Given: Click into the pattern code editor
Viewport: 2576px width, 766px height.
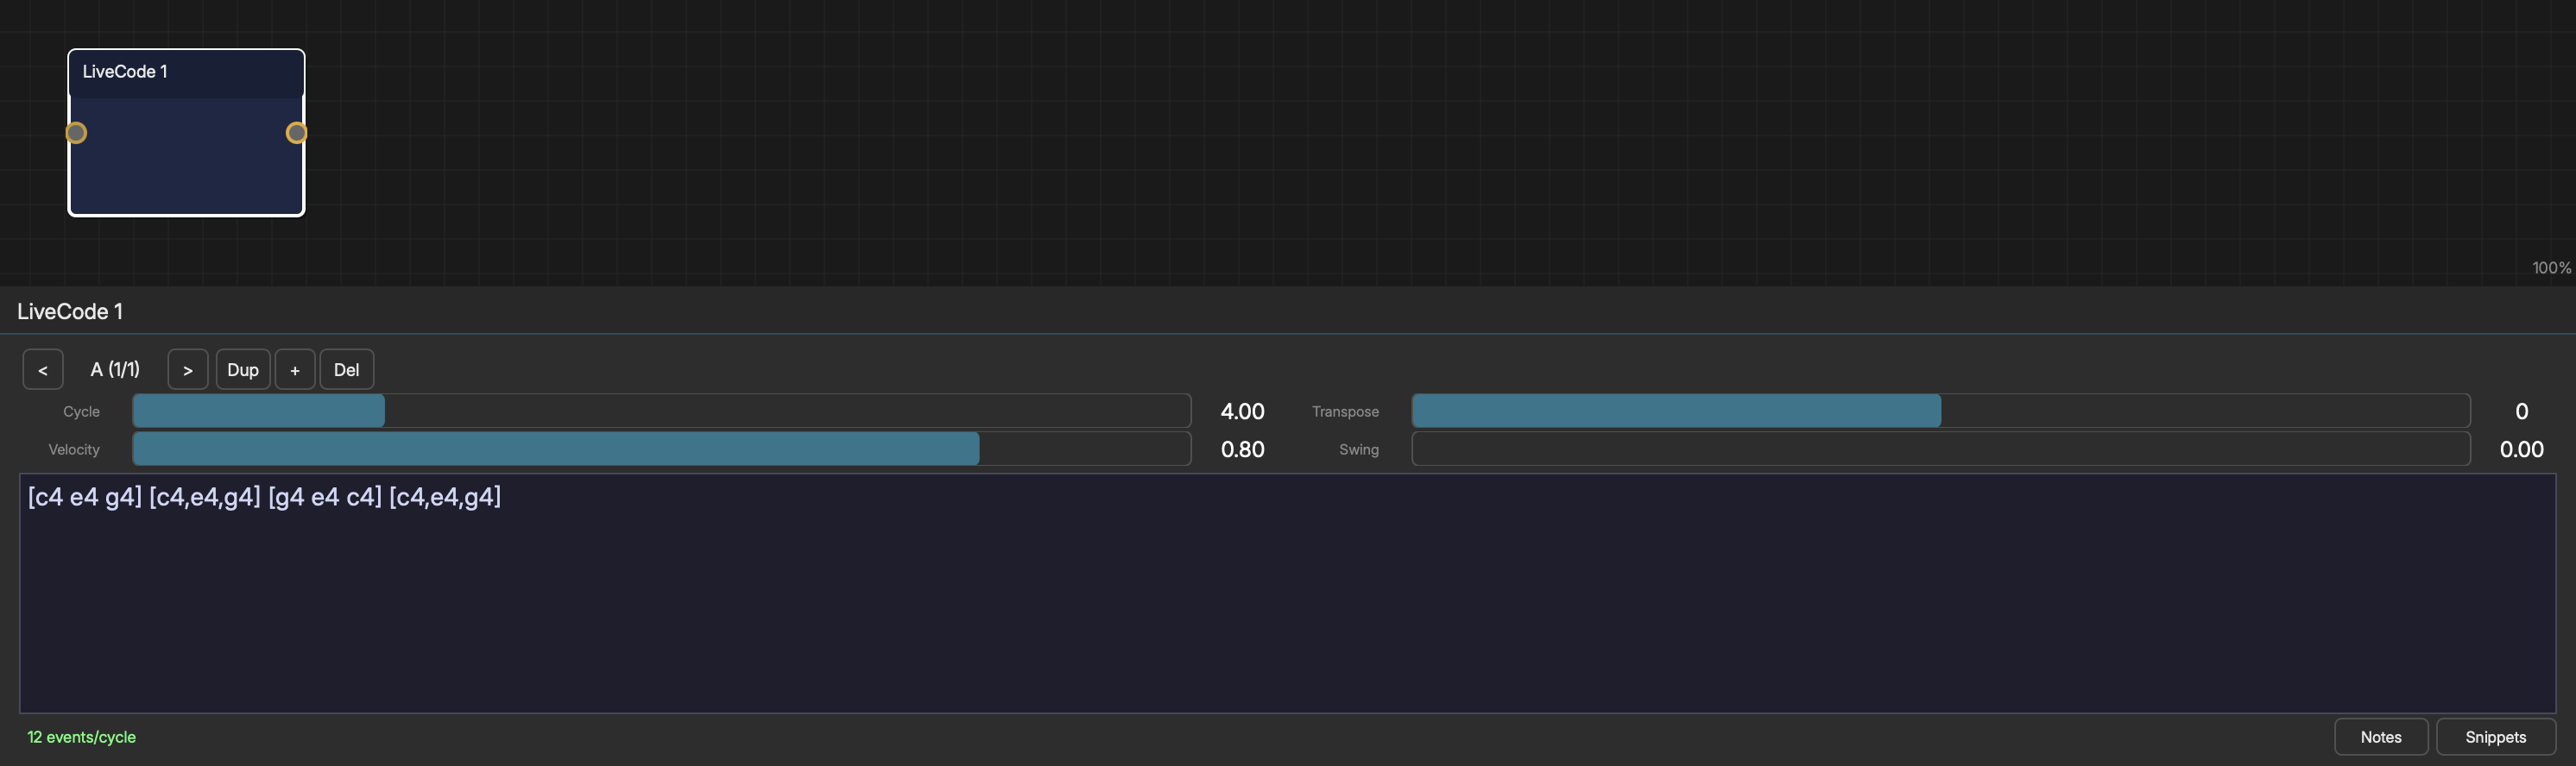Looking at the screenshot, I should click(1287, 593).
